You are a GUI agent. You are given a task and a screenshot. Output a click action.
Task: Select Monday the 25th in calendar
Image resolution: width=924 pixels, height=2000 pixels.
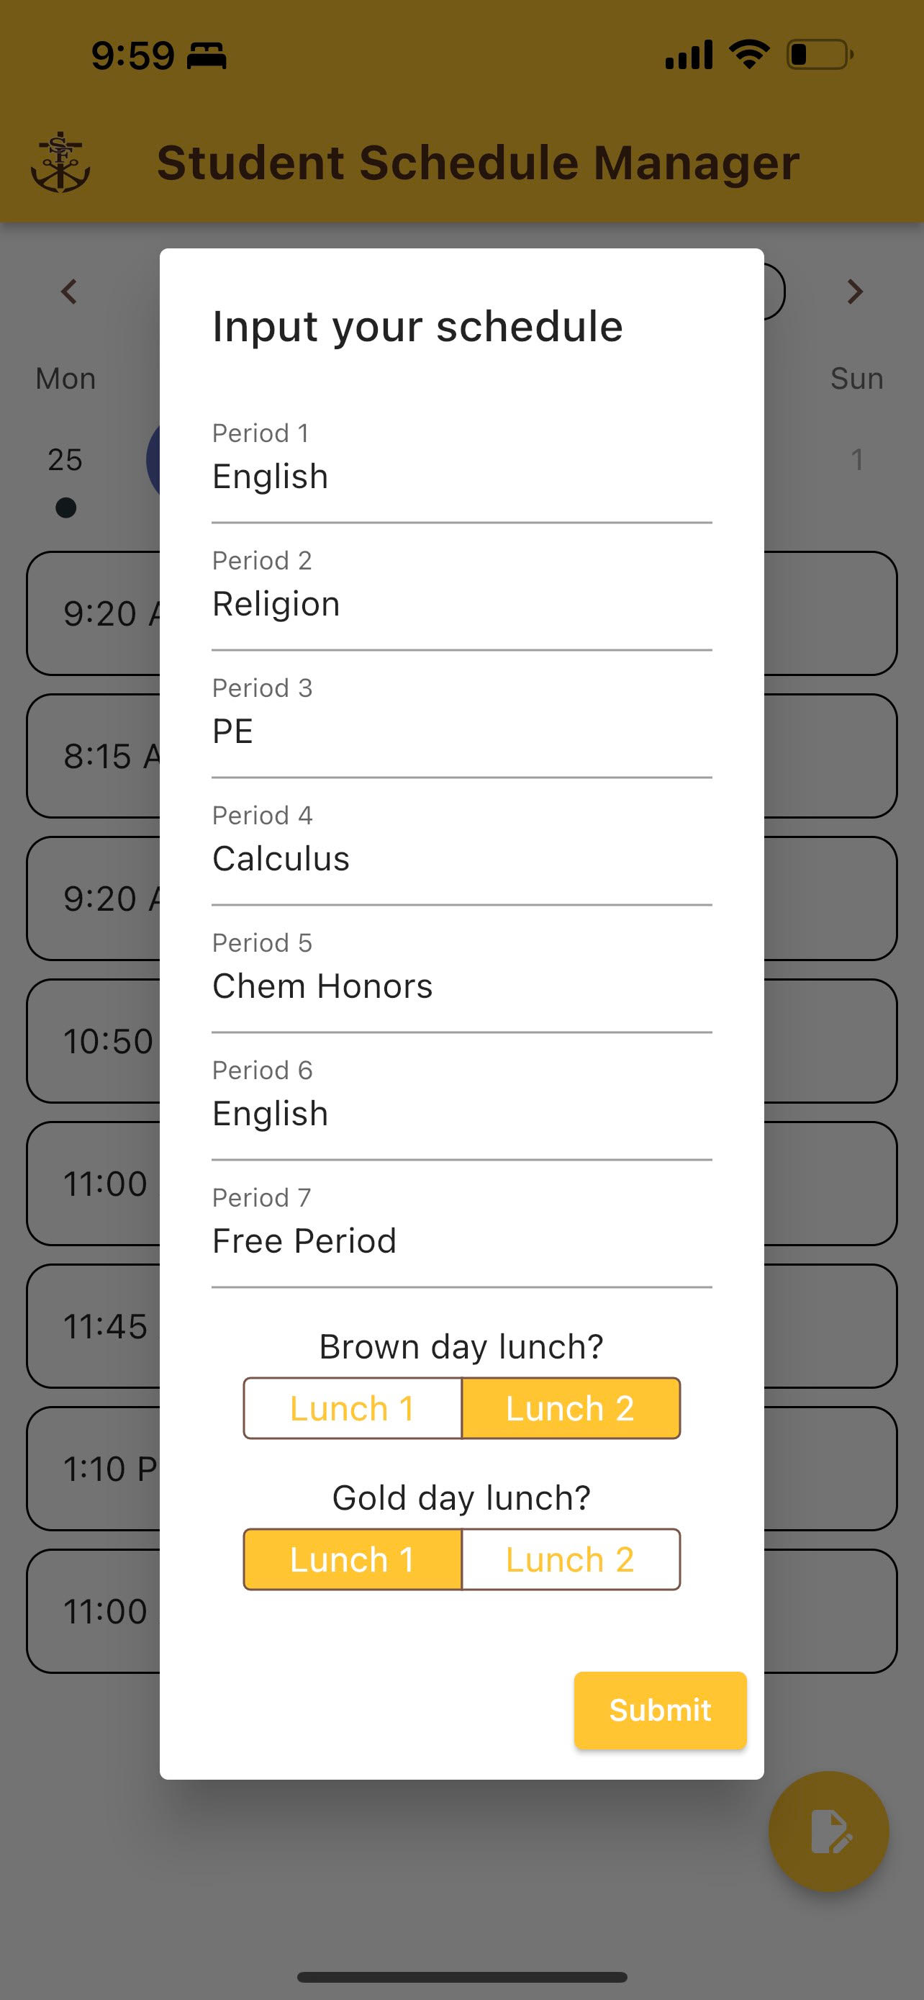point(65,459)
